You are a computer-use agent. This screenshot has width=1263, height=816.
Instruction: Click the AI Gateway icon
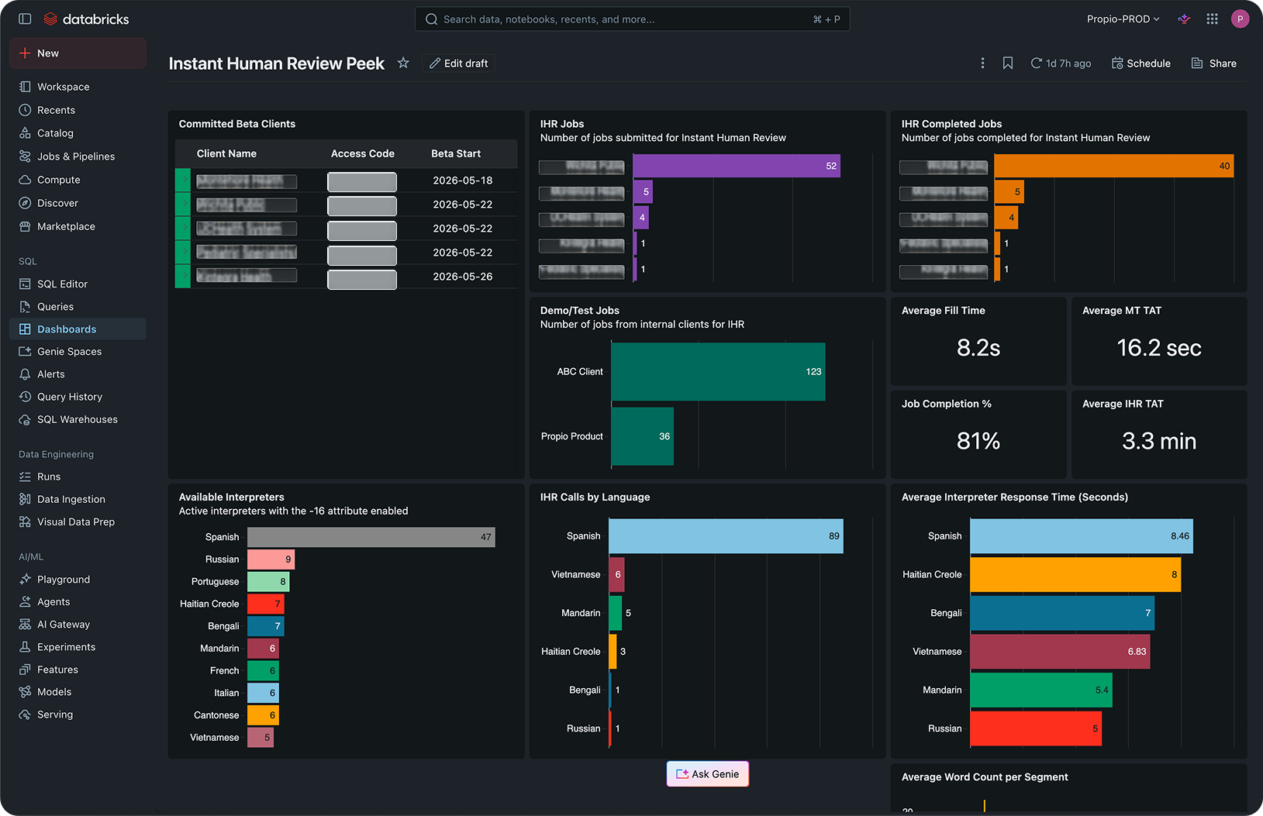pos(25,625)
